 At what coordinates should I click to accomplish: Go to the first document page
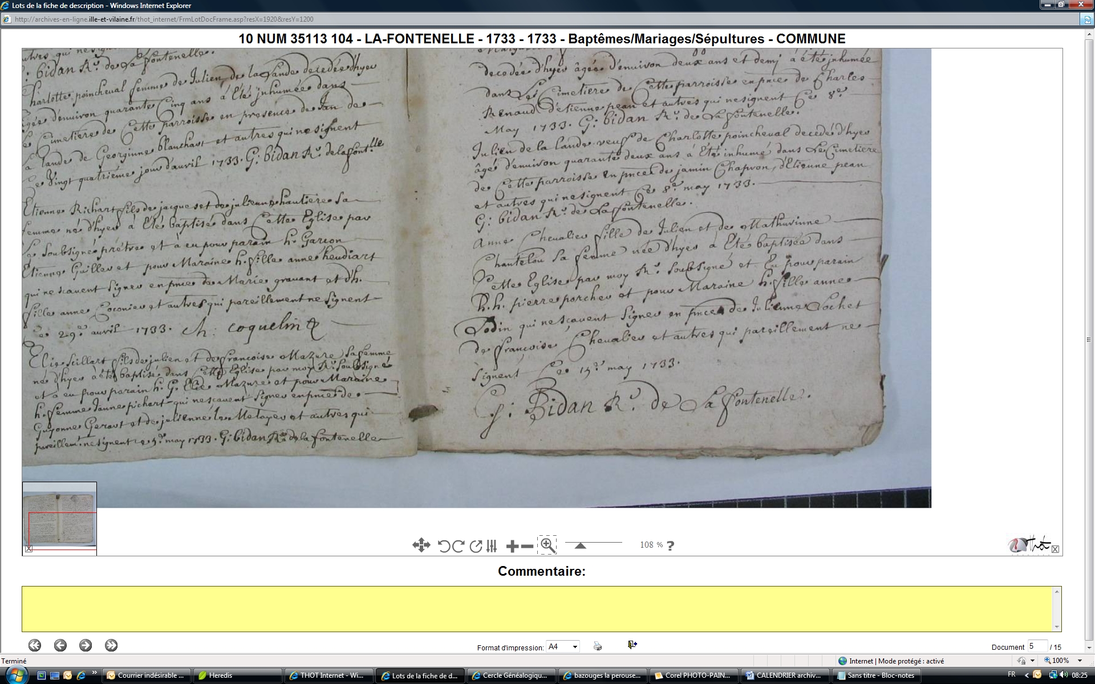tap(35, 645)
